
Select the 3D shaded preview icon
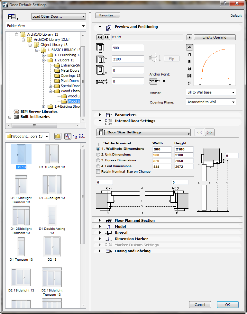point(189,68)
